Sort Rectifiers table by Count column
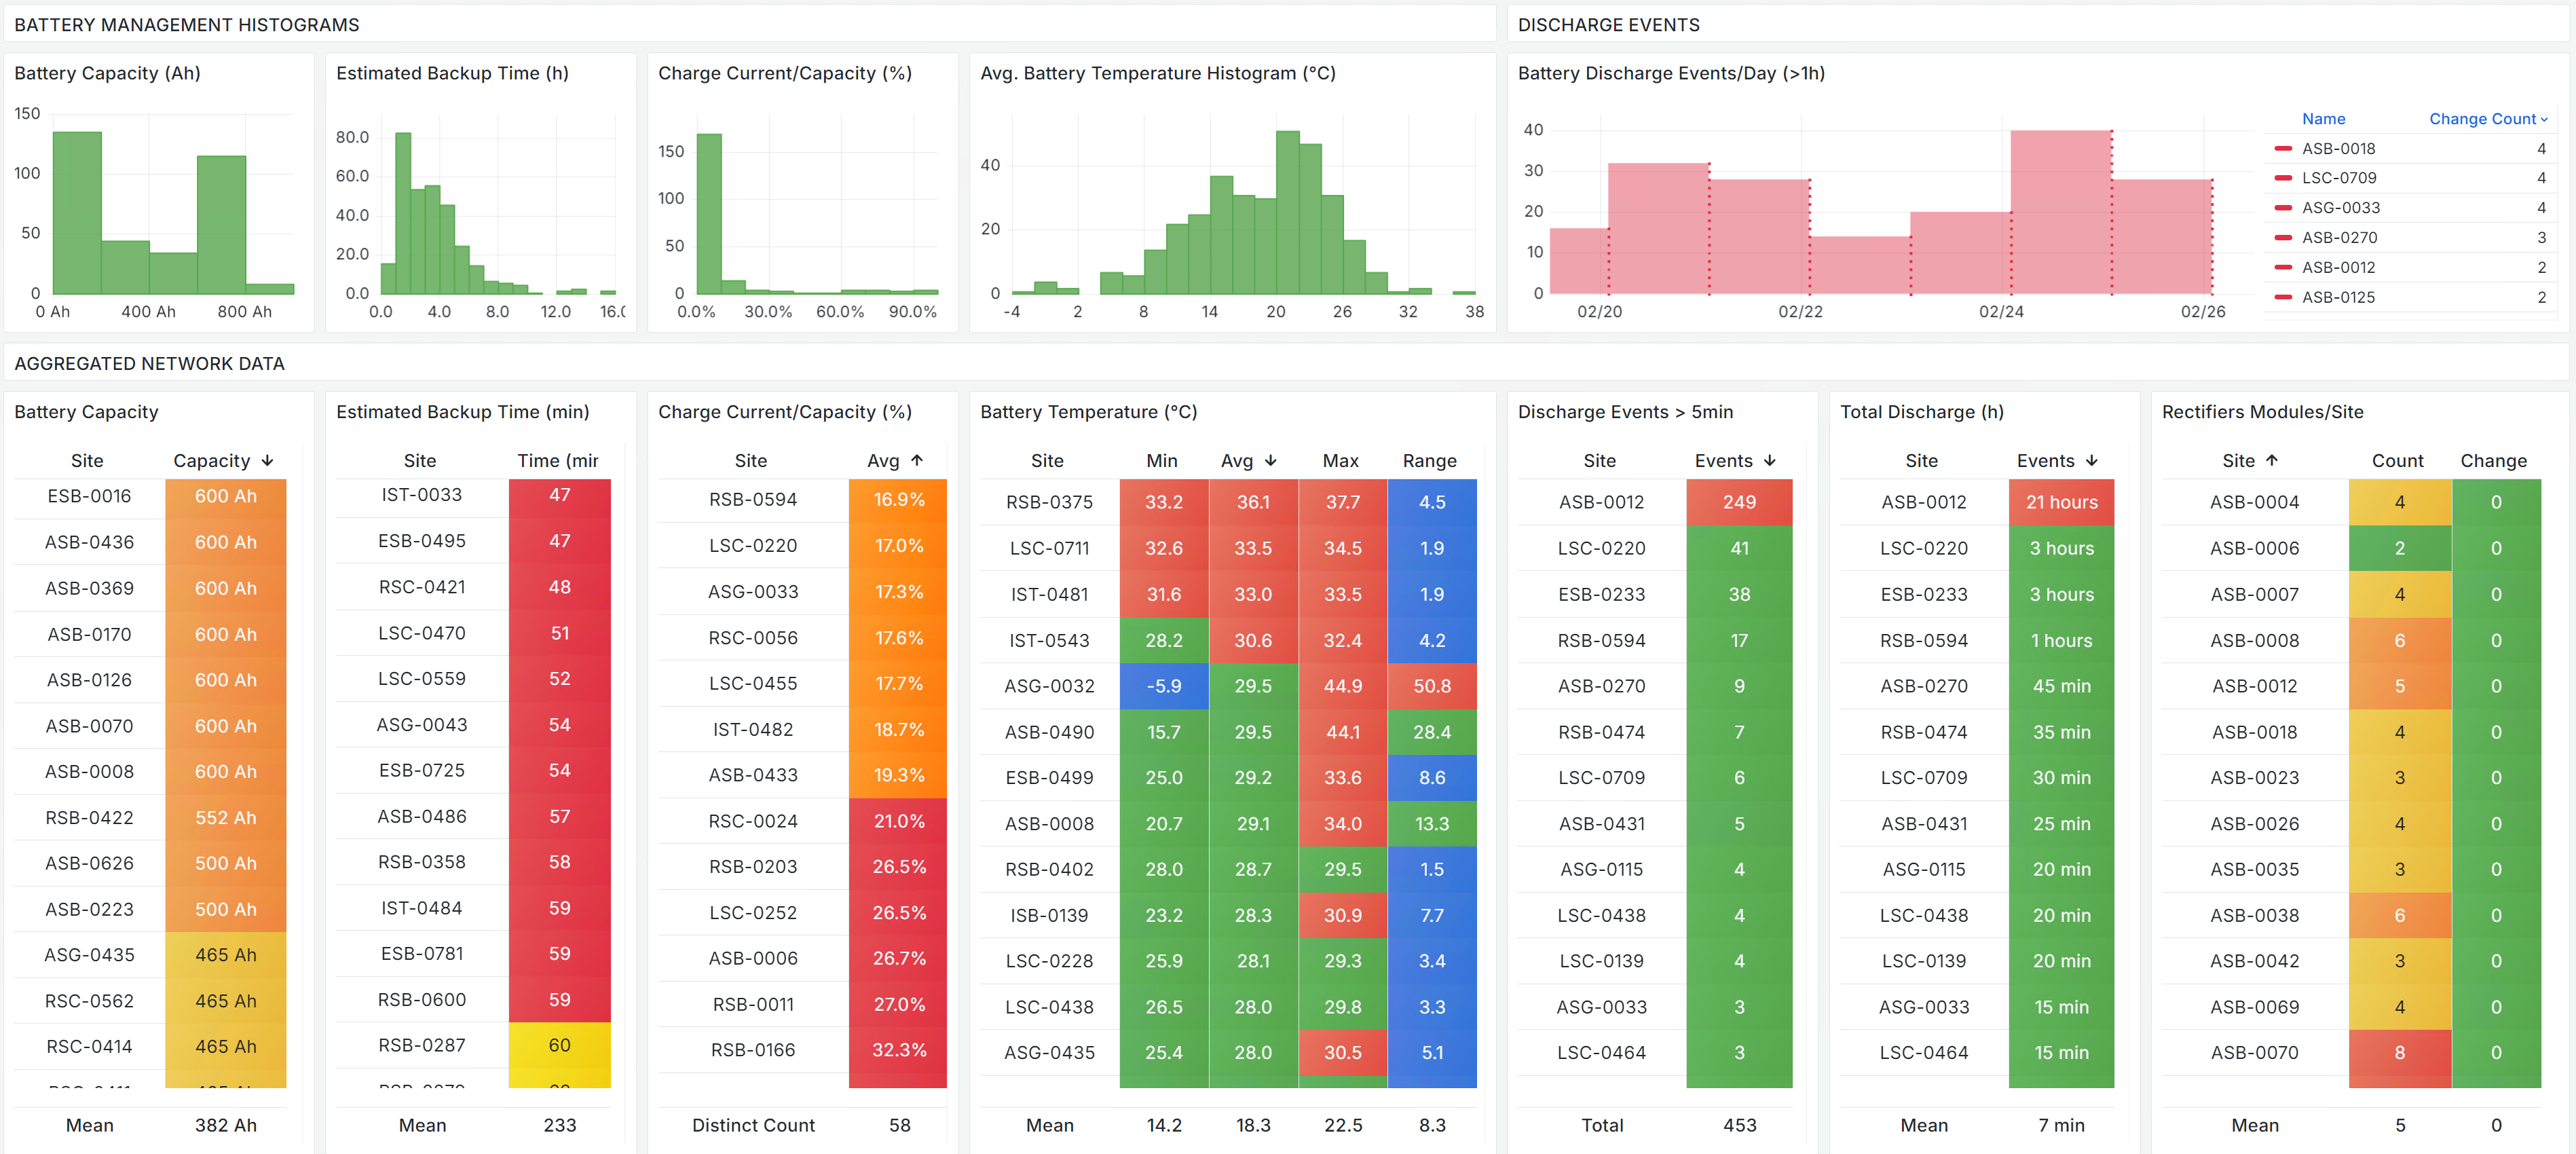The width and height of the screenshot is (2576, 1154). 2397,461
